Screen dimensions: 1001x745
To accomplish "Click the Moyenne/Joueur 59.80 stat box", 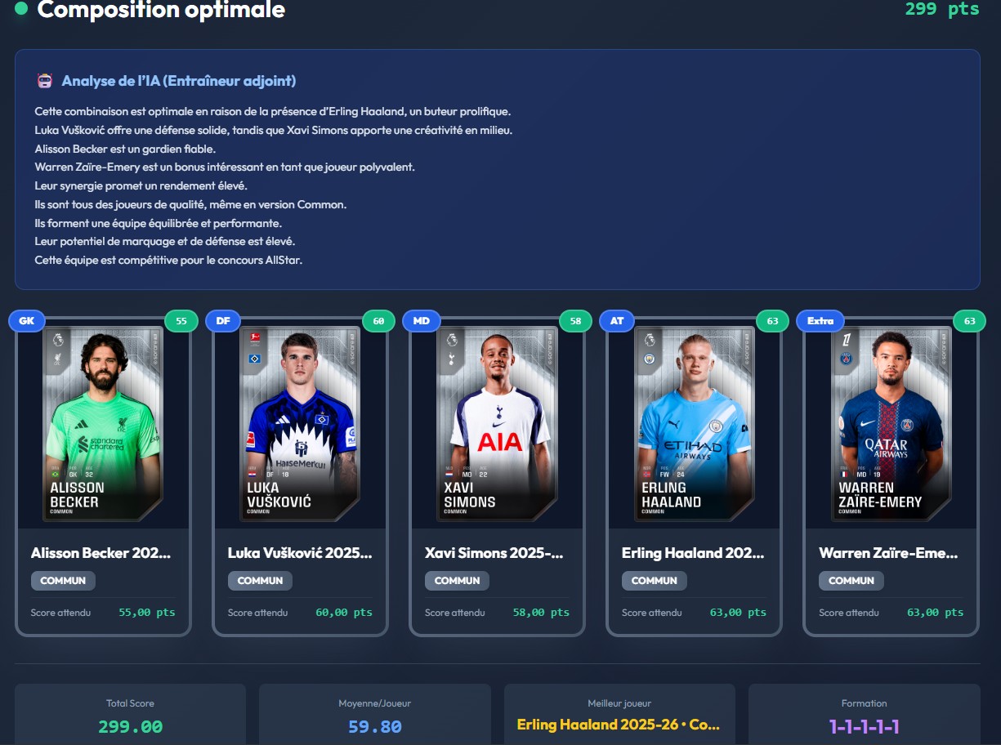I will [x=375, y=715].
